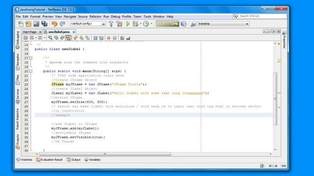Open the Source menu
The image size is (314, 176).
pos(83,17)
